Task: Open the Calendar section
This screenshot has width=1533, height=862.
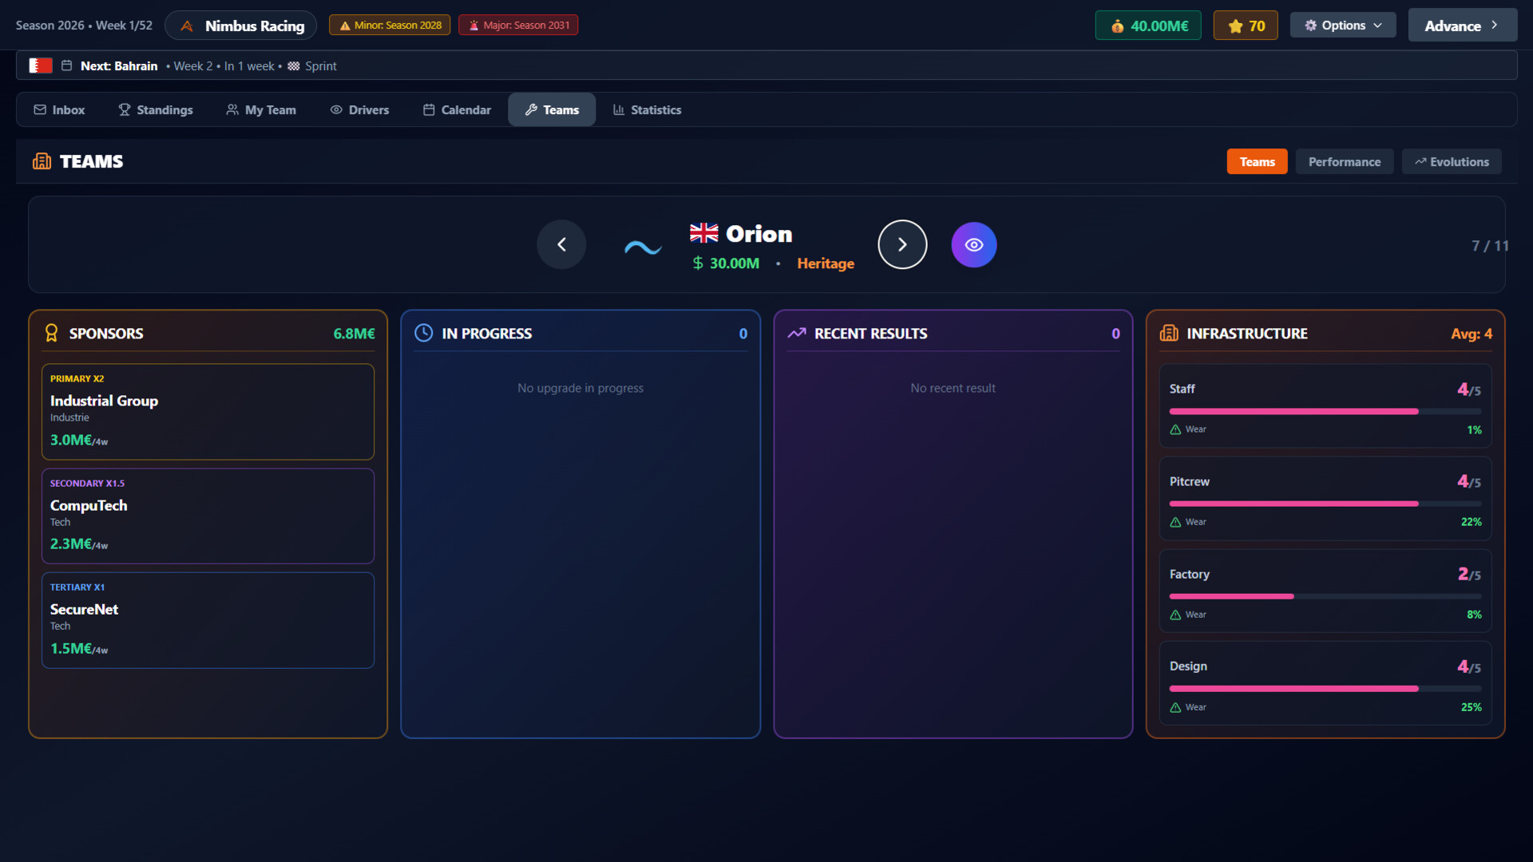Action: tap(456, 109)
